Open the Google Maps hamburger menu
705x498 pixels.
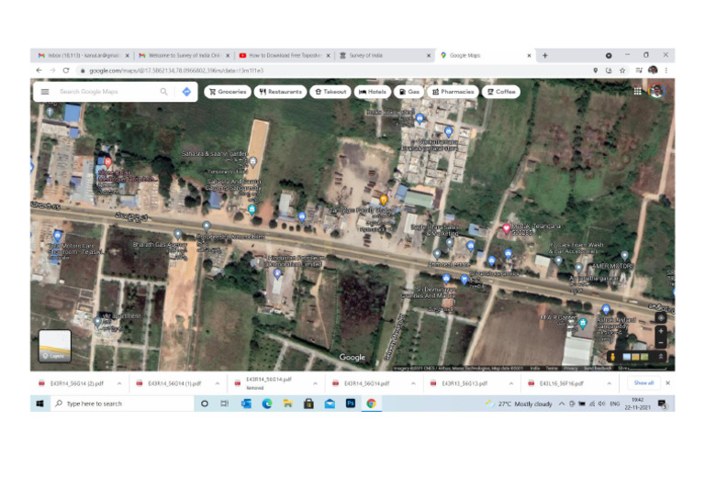(44, 92)
